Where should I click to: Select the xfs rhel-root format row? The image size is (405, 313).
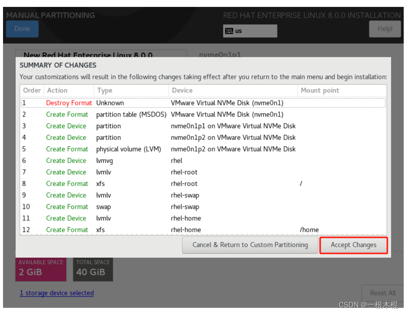tap(203, 183)
